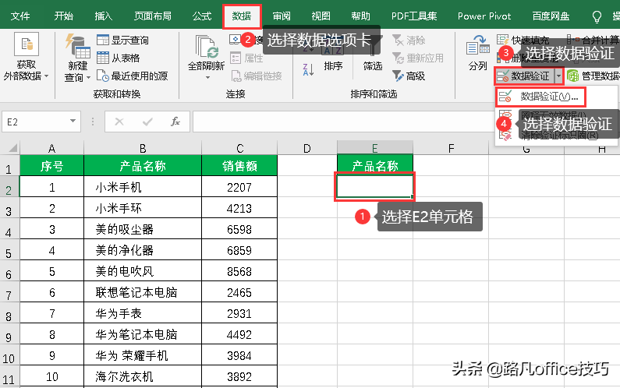Click 编辑链接 in connections group

(x=257, y=76)
